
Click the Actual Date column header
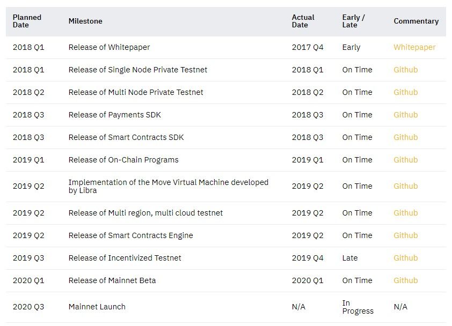pos(303,21)
